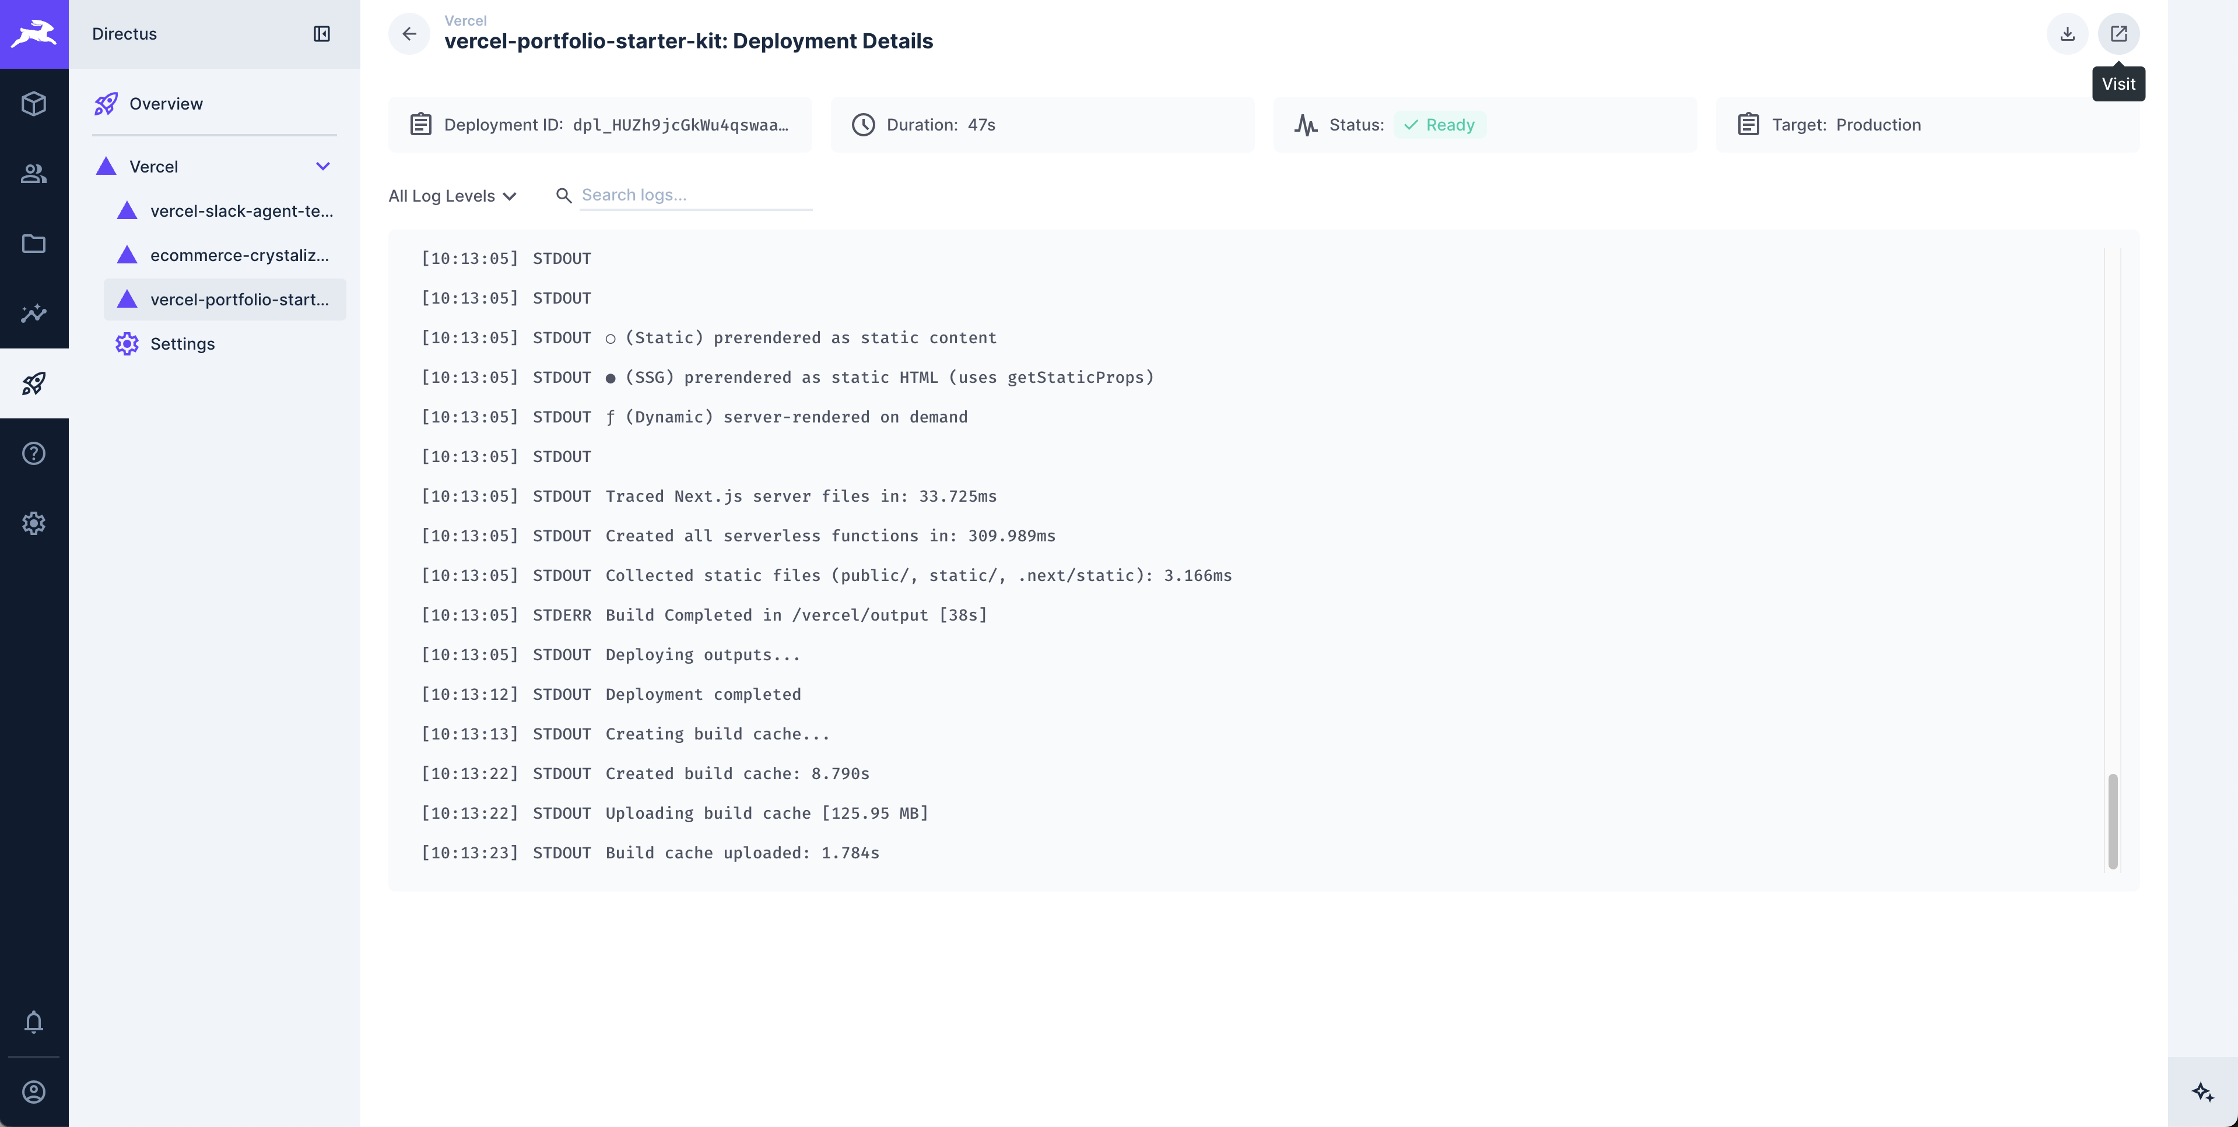
Task: Open the Insights analytics icon
Action: tap(34, 314)
